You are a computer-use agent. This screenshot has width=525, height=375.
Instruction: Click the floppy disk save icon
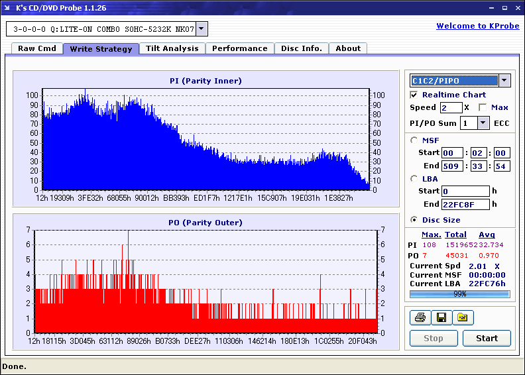point(441,317)
